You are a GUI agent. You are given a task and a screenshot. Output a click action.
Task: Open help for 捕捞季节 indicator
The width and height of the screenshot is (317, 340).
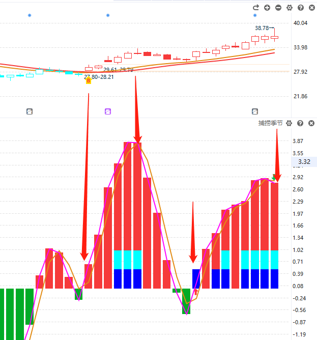coord(300,123)
